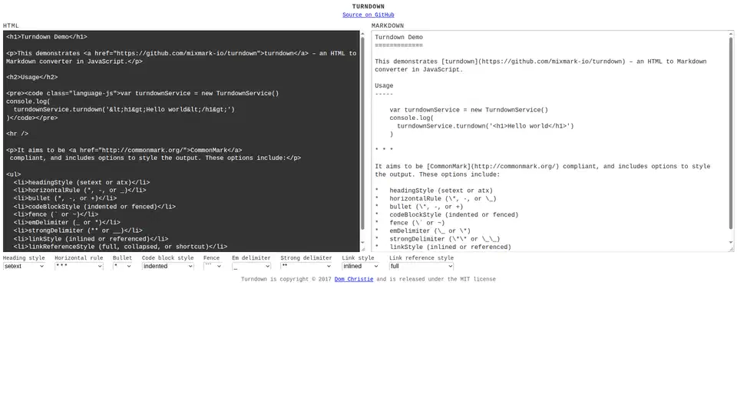Click the headingStyle list item in HTML
This screenshot has width=737, height=415.
point(82,182)
